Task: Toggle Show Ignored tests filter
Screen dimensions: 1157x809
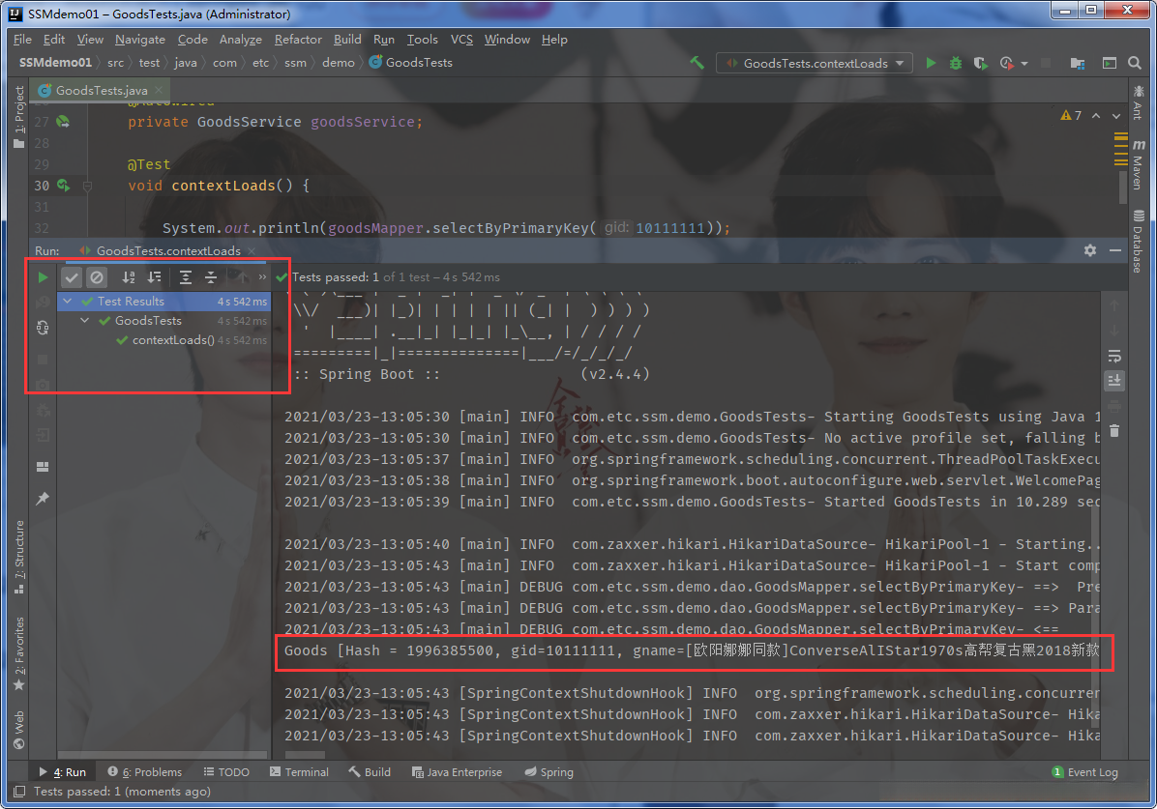Action: [x=97, y=277]
